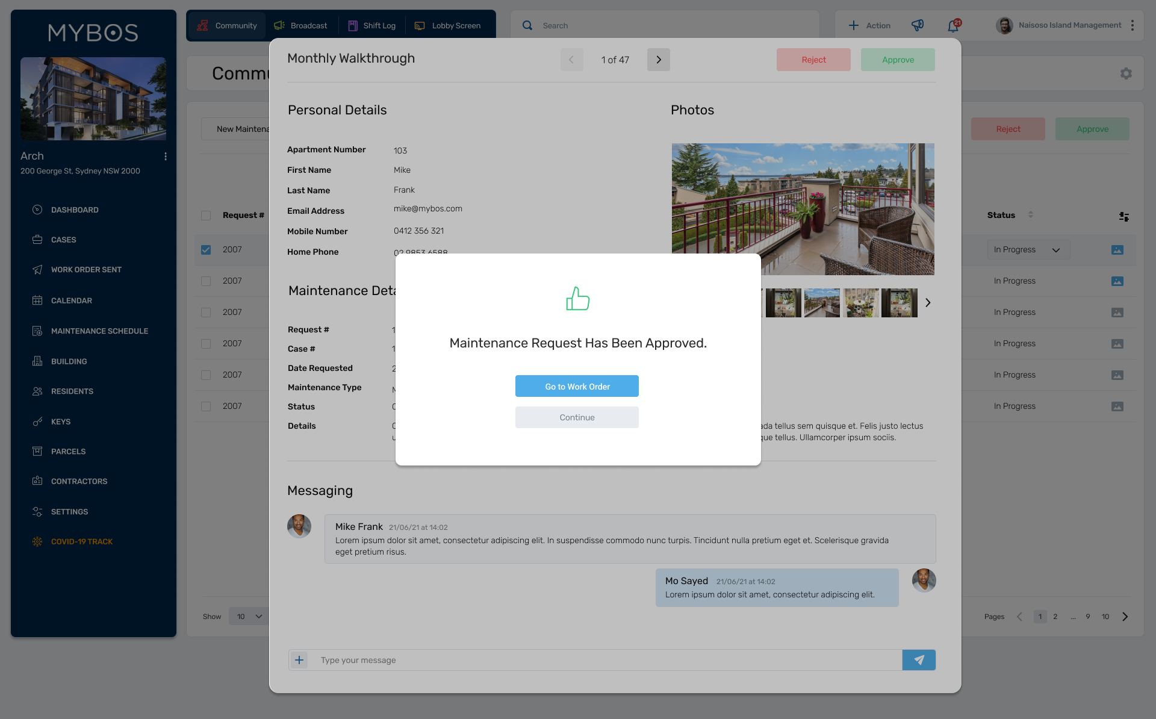Click the search magnifier icon
1156x719 pixels.
pyautogui.click(x=527, y=25)
